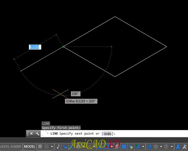Expand recent commands dropdown in command line

click(48, 133)
